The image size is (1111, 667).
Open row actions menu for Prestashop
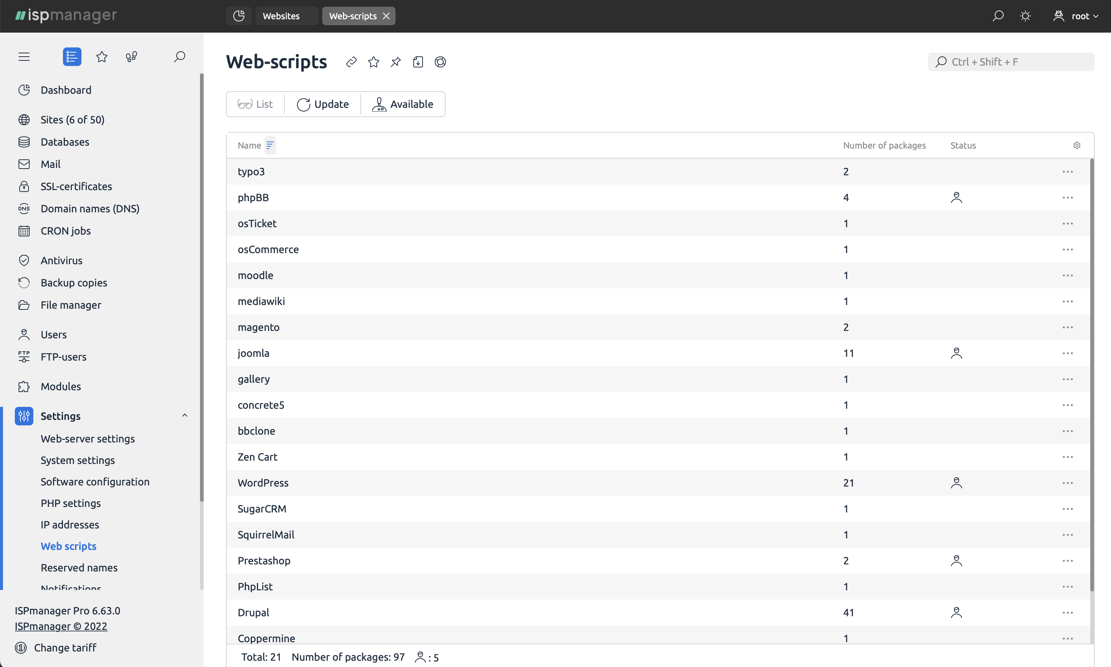pyautogui.click(x=1068, y=561)
